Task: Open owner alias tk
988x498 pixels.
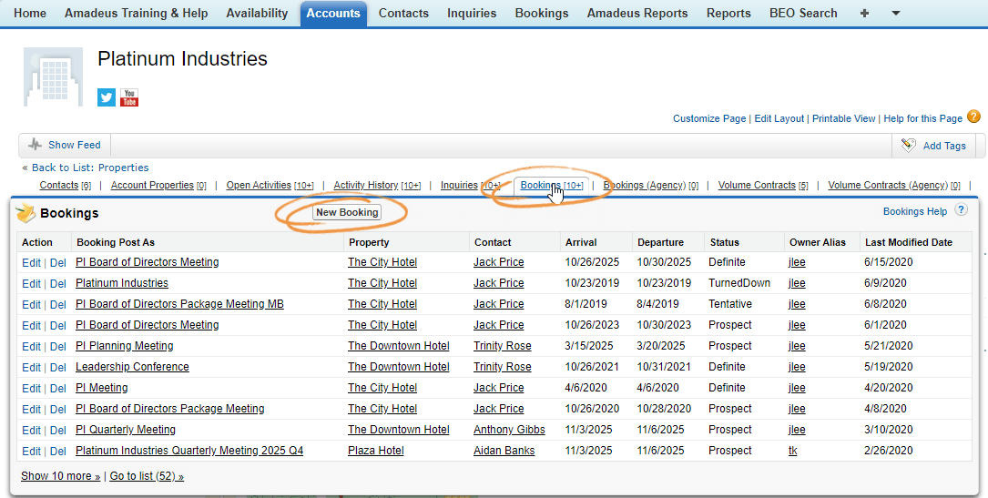Action: click(792, 451)
